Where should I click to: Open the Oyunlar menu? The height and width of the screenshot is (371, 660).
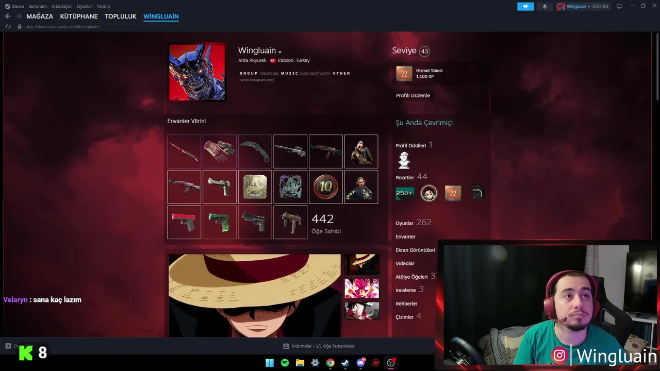point(84,6)
